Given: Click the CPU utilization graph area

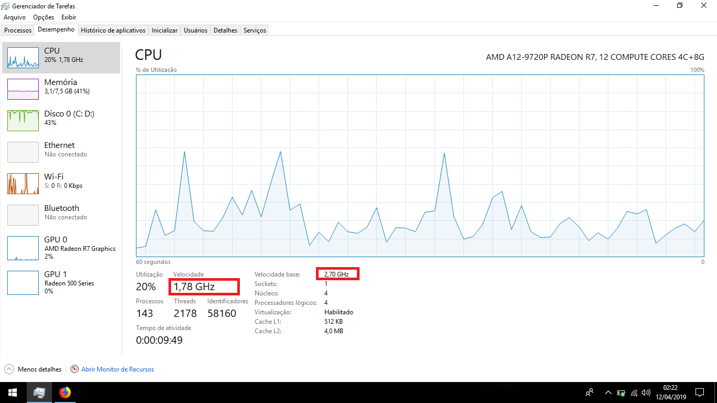Looking at the screenshot, I should click(x=420, y=166).
